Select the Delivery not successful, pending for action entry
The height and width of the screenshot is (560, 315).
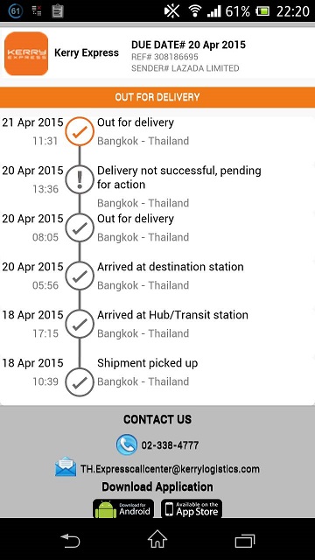pyautogui.click(x=157, y=186)
